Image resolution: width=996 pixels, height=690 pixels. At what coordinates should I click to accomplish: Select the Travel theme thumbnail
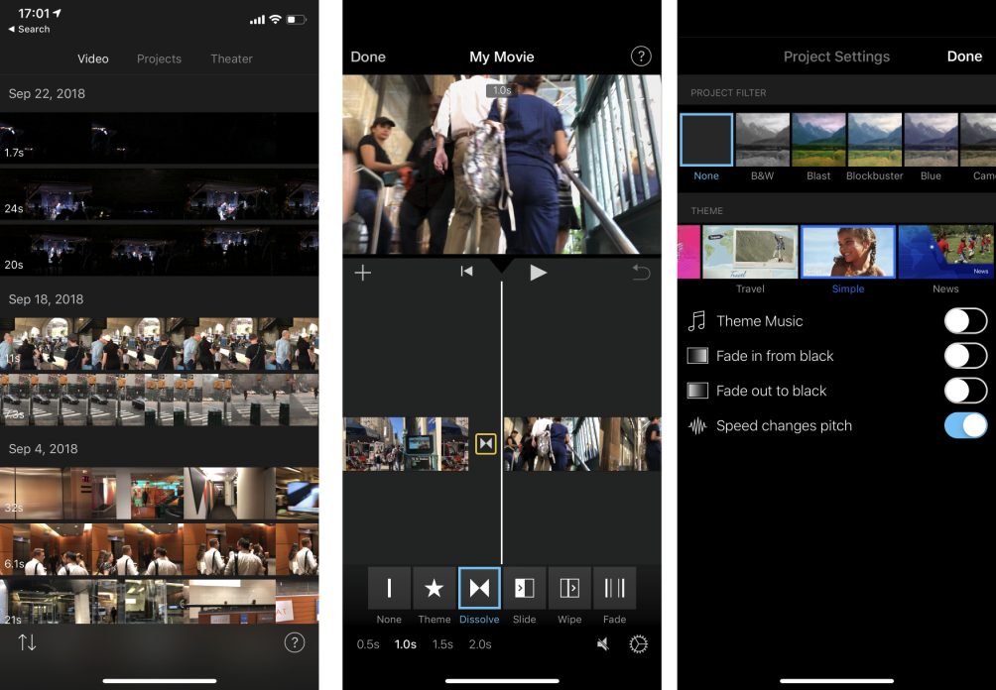pyautogui.click(x=751, y=251)
